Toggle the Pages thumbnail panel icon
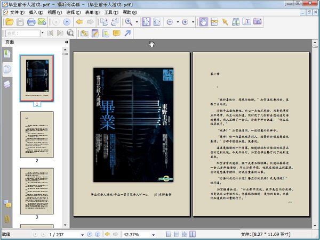Image resolution: width=320 pixels, height=240 pixels. click(7, 69)
